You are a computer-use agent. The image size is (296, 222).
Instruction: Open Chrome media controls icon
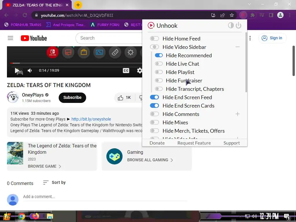click(262, 15)
